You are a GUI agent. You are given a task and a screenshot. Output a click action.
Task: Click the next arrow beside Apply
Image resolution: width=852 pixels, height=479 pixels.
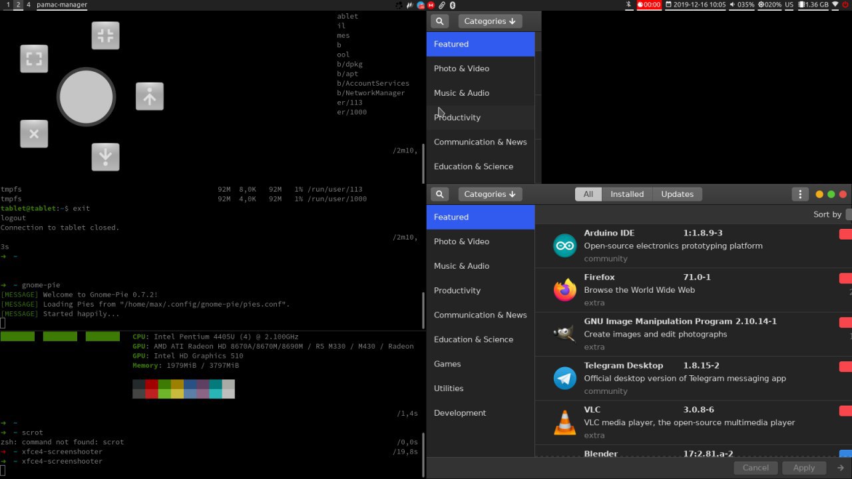coord(841,468)
